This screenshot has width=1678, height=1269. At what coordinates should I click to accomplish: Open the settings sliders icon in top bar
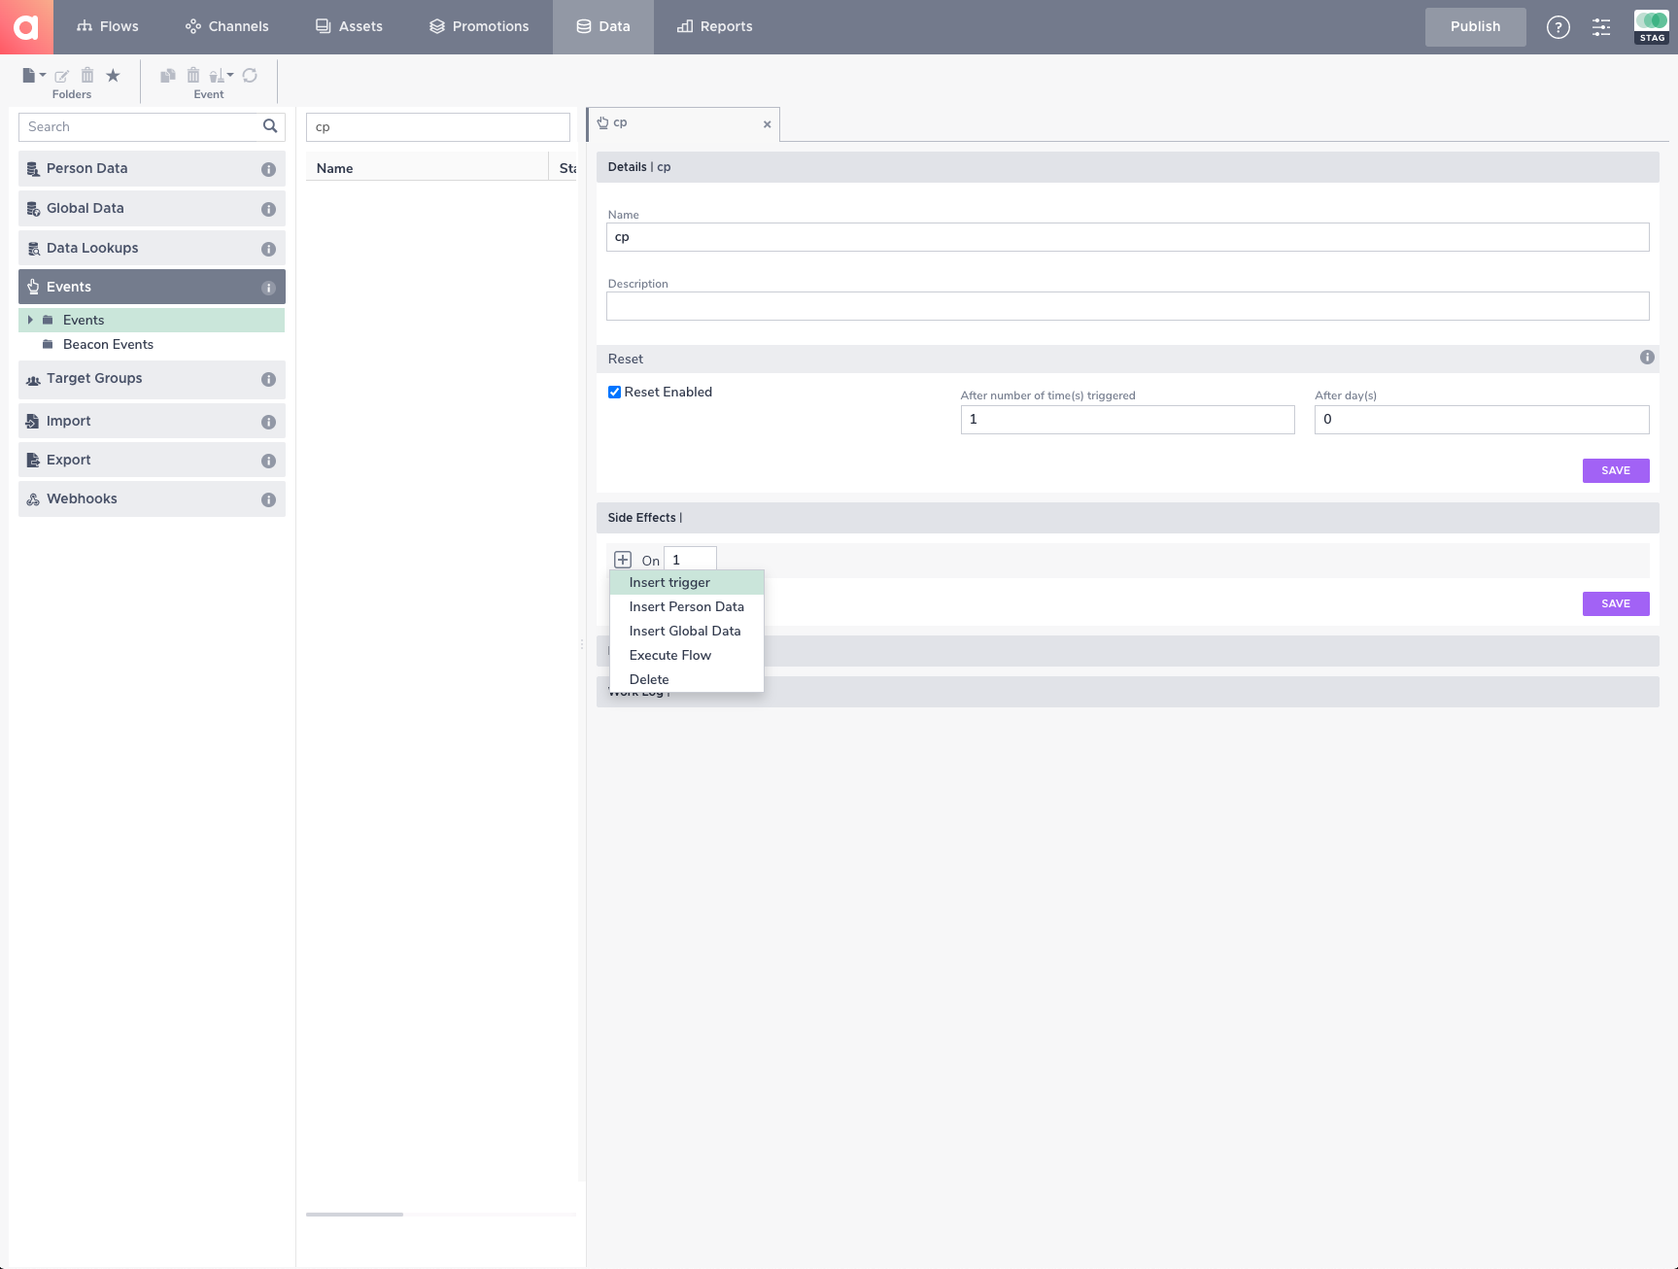click(x=1601, y=27)
